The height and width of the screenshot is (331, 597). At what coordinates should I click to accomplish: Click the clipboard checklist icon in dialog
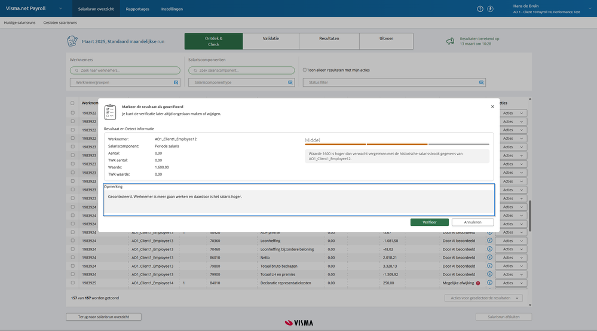[111, 112]
